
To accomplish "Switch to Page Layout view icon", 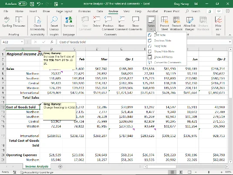I will (x=181, y=172).
